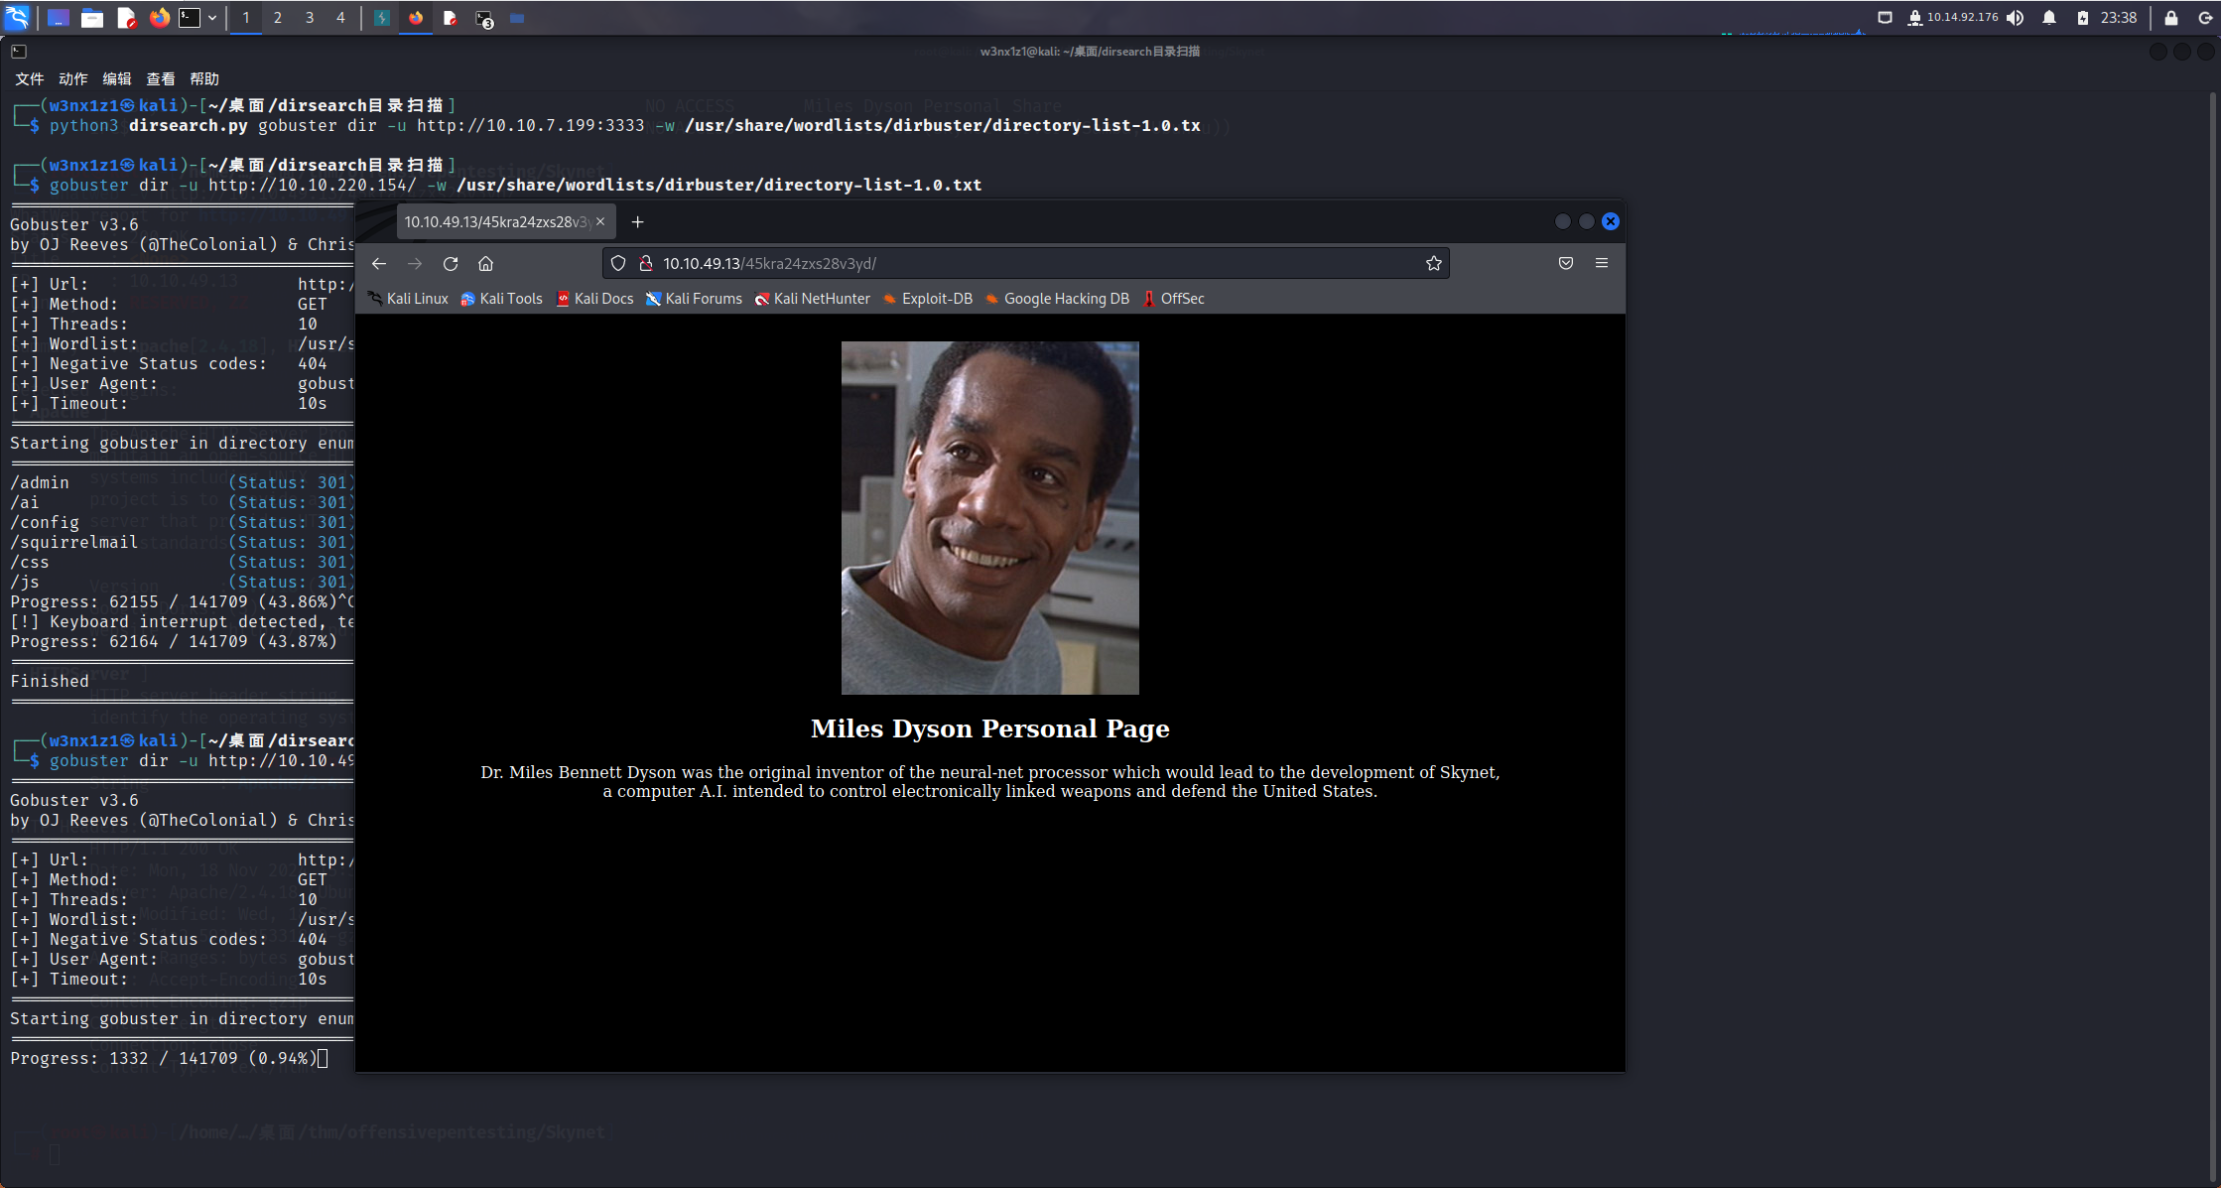The image size is (2221, 1188).
Task: Open the Firefox hamburger menu
Action: (x=1601, y=263)
